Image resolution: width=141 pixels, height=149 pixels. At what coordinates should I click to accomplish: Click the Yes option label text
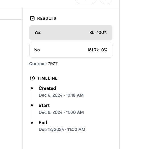click(x=38, y=33)
